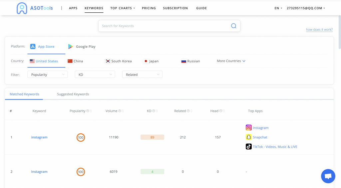
Task: Sort by Volume using sort arrows
Action: 123,111
